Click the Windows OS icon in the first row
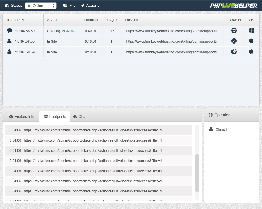This screenshot has height=209, width=262. point(252,30)
